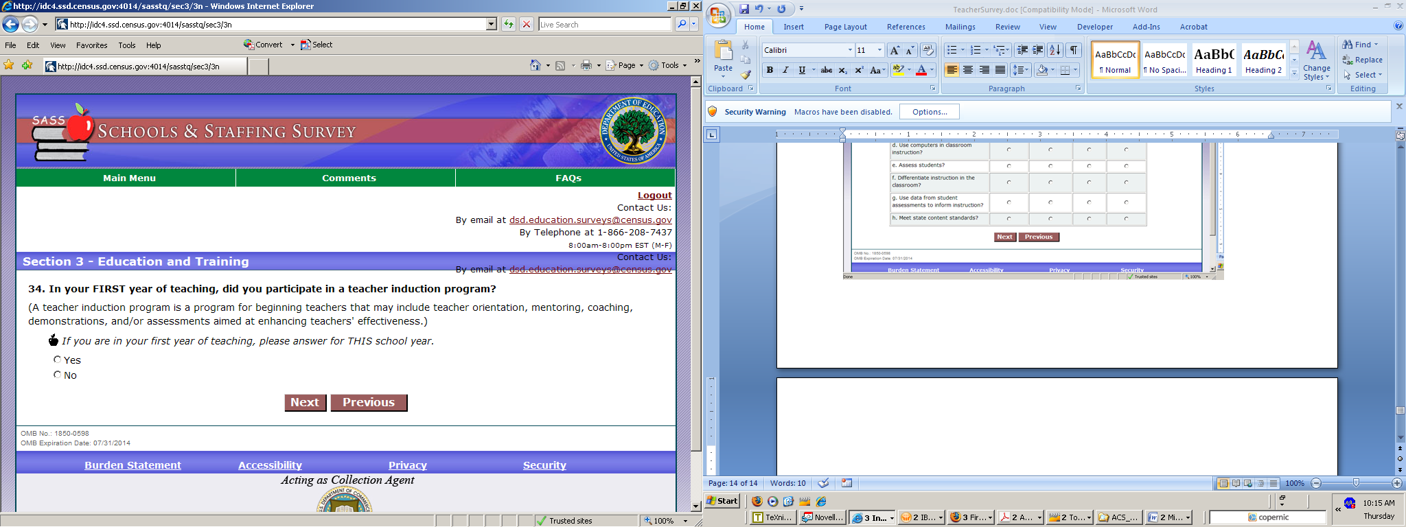
Task: Expand the Word Styles gallery More arrow
Action: 1294,73
